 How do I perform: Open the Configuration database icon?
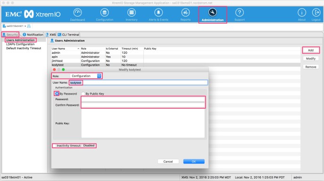105,13
